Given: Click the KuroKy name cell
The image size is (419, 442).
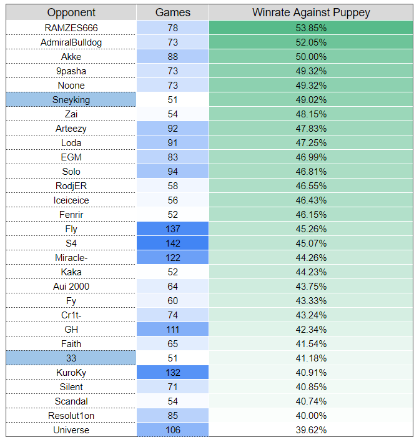Looking at the screenshot, I should pos(71,373).
